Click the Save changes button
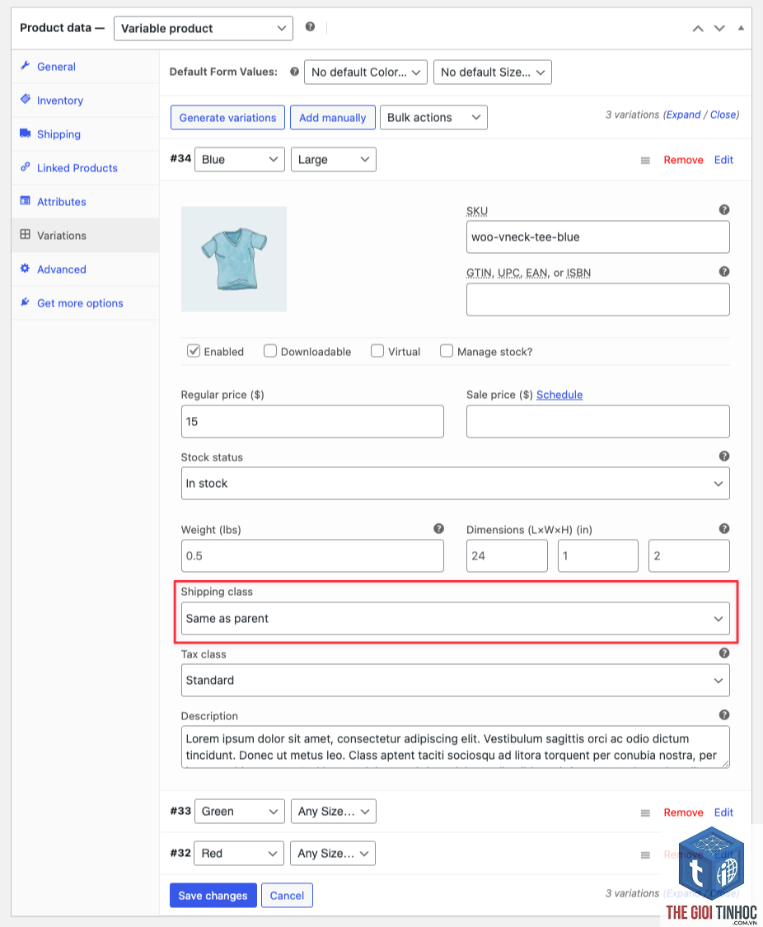This screenshot has width=763, height=927. click(213, 895)
